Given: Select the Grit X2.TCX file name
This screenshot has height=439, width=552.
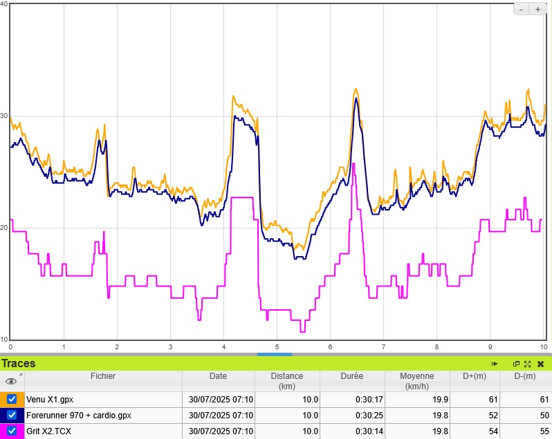Looking at the screenshot, I should pyautogui.click(x=48, y=431).
